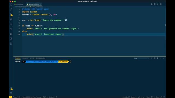The height and width of the screenshot is (98, 175).
Task: Open the Run and Debug view
Action: coord(11,19)
